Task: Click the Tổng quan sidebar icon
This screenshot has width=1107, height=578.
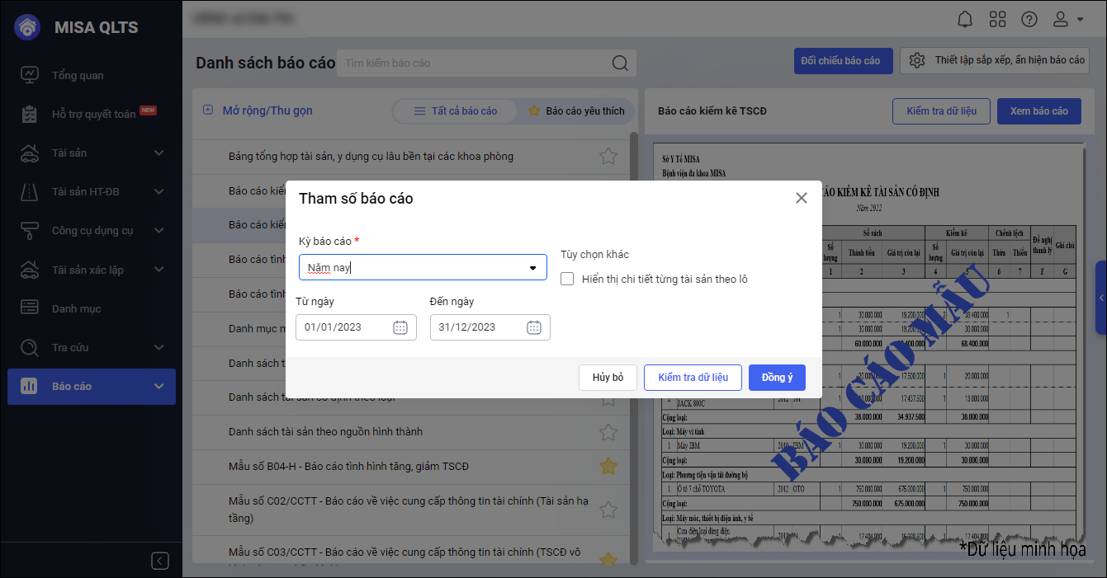Action: [x=29, y=75]
